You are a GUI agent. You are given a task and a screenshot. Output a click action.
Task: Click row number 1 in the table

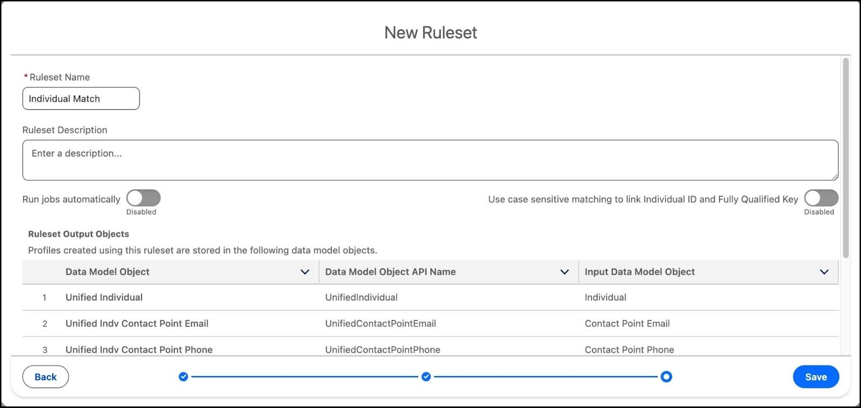(x=44, y=297)
